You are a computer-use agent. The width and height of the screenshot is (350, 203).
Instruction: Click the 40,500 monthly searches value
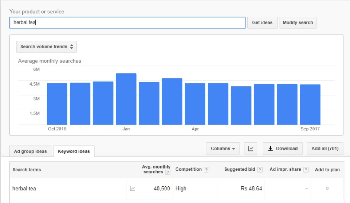[x=162, y=189]
